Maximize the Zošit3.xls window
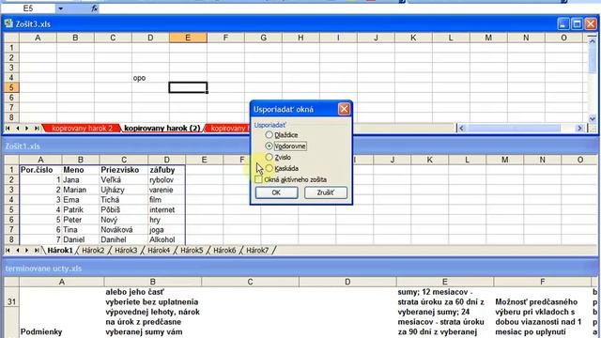This screenshot has height=338, width=601. [577, 24]
